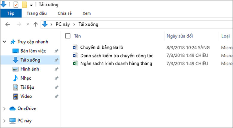Go back with the left arrow button

(x=7, y=24)
